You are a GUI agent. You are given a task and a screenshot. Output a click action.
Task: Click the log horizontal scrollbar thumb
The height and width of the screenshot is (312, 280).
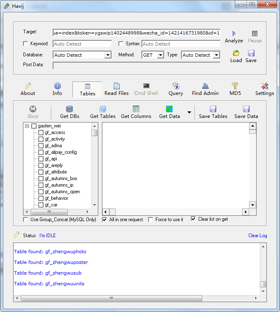(112, 298)
